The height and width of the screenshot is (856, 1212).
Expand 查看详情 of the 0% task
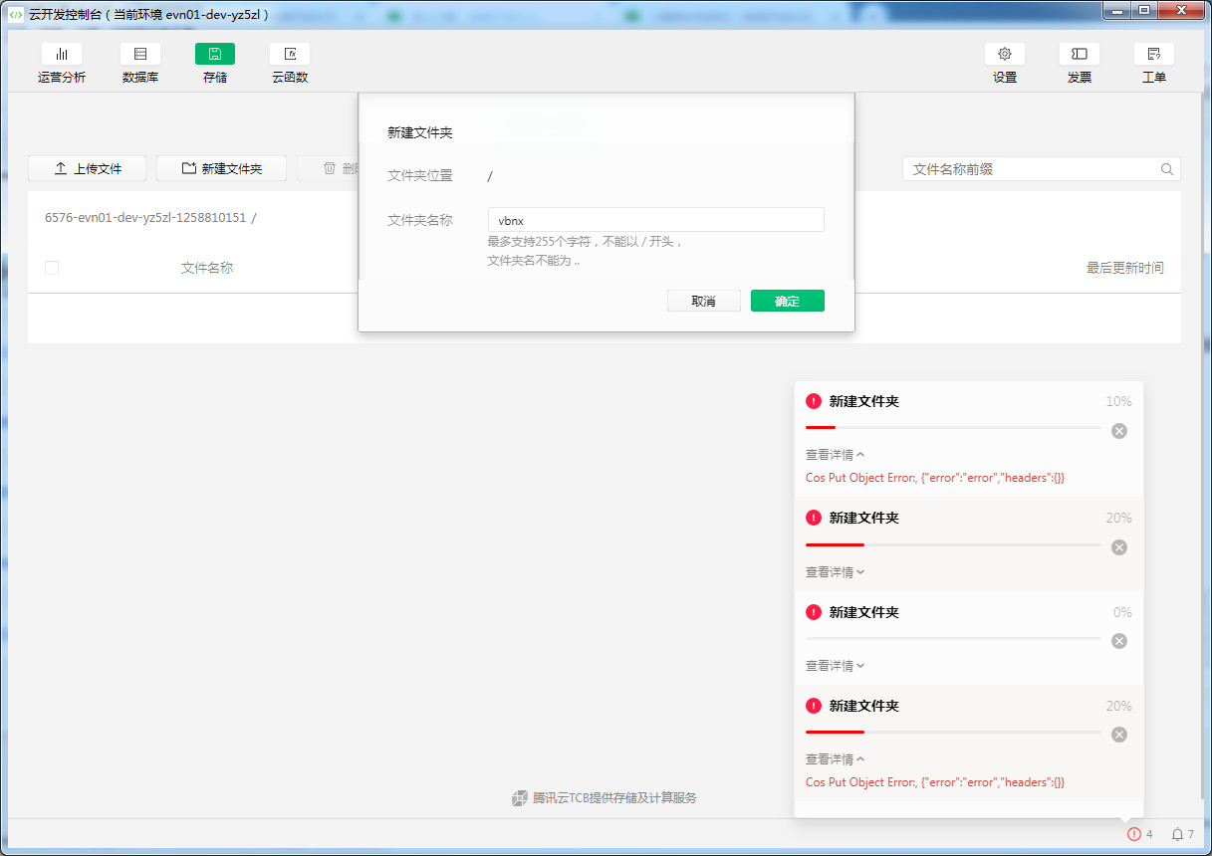pos(835,666)
